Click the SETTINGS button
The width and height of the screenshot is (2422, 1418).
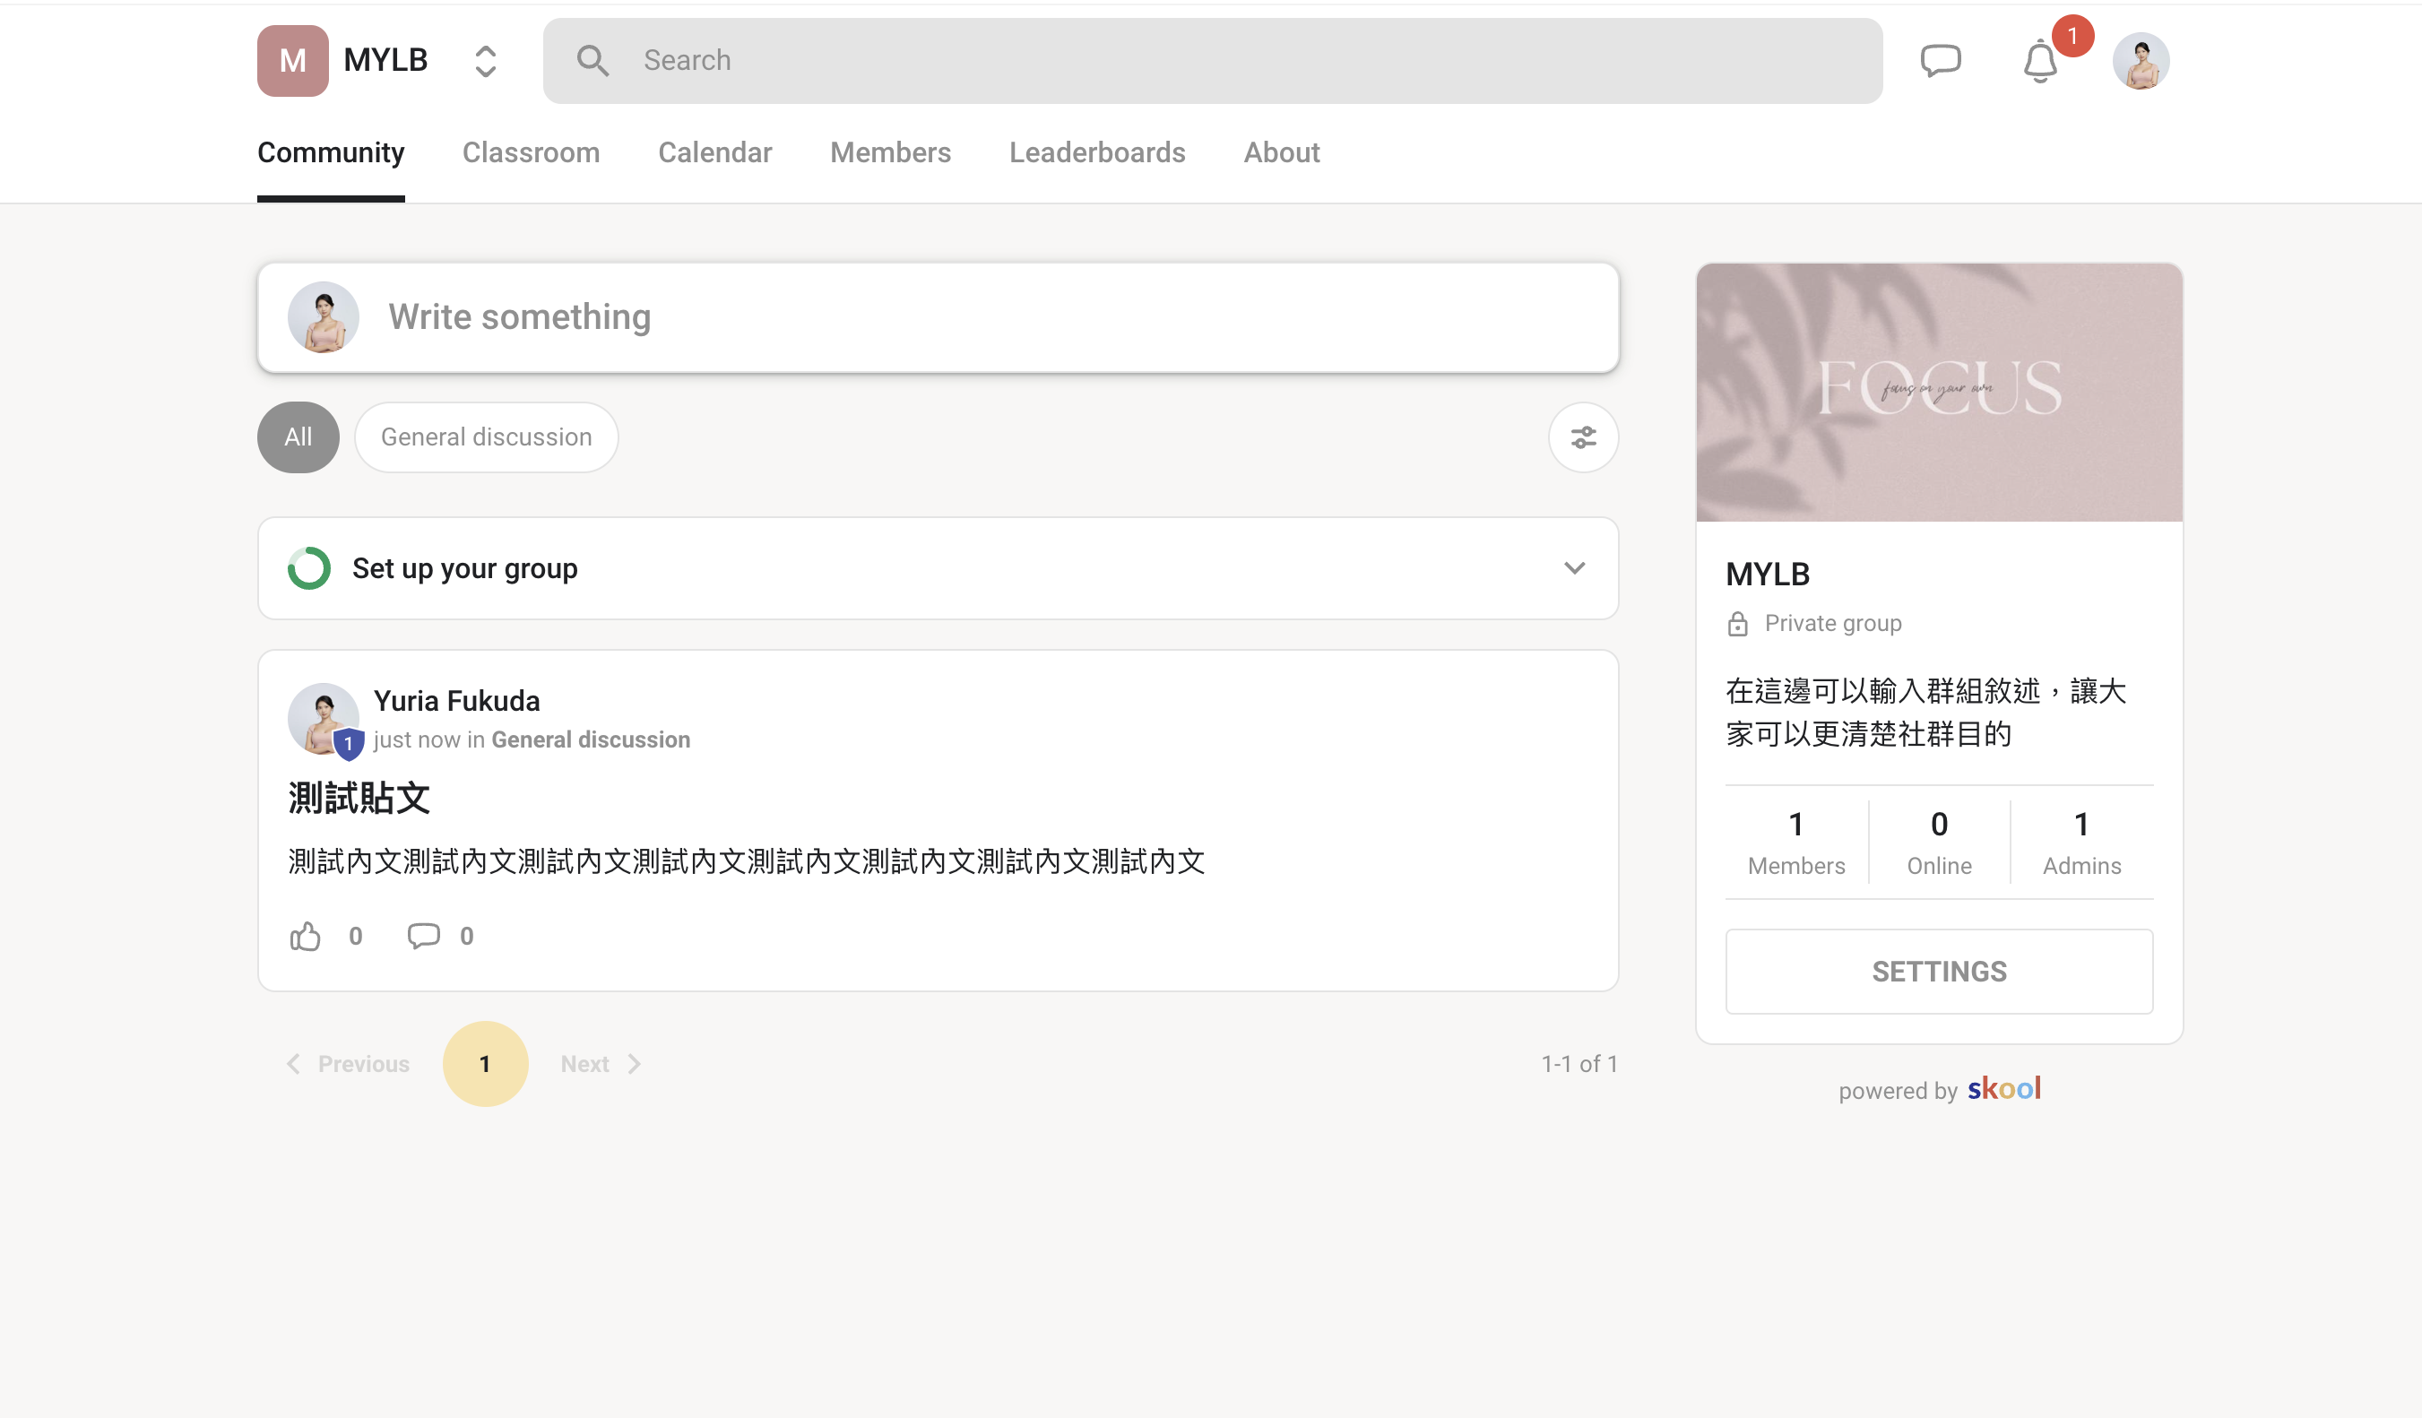(1939, 972)
